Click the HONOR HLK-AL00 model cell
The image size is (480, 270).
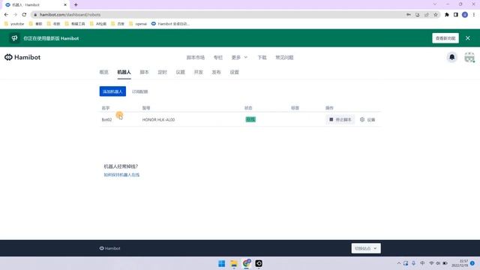pyautogui.click(x=158, y=120)
